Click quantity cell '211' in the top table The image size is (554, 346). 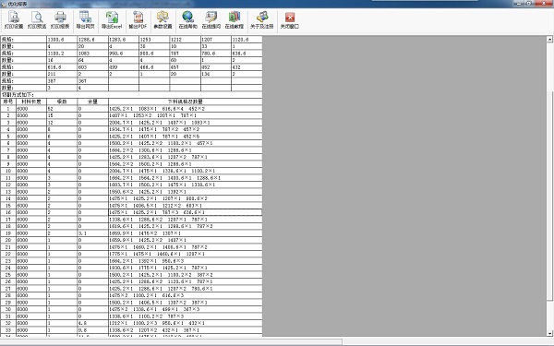point(62,74)
